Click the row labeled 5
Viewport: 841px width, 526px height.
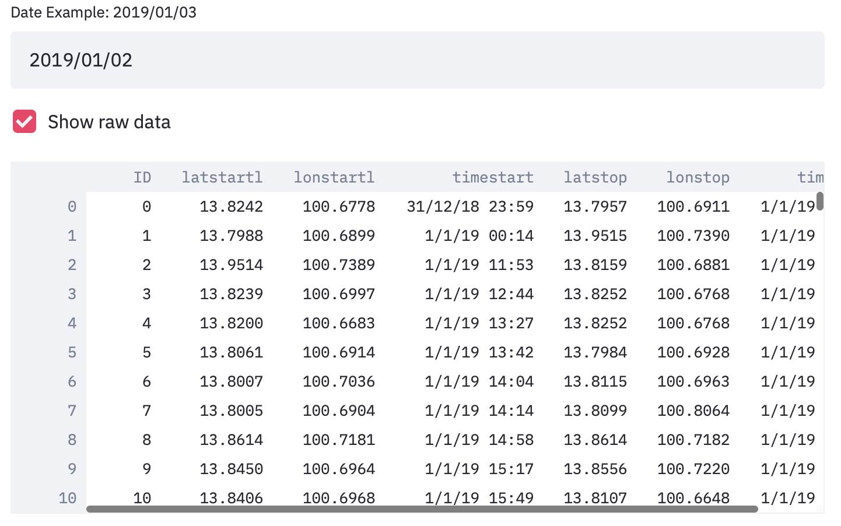coord(71,352)
